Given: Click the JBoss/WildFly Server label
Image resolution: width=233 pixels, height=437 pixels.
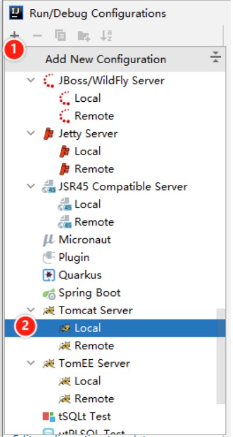Looking at the screenshot, I should click(x=112, y=81).
